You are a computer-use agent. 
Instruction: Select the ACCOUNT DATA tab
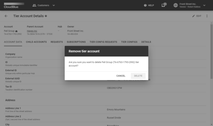click(13, 42)
